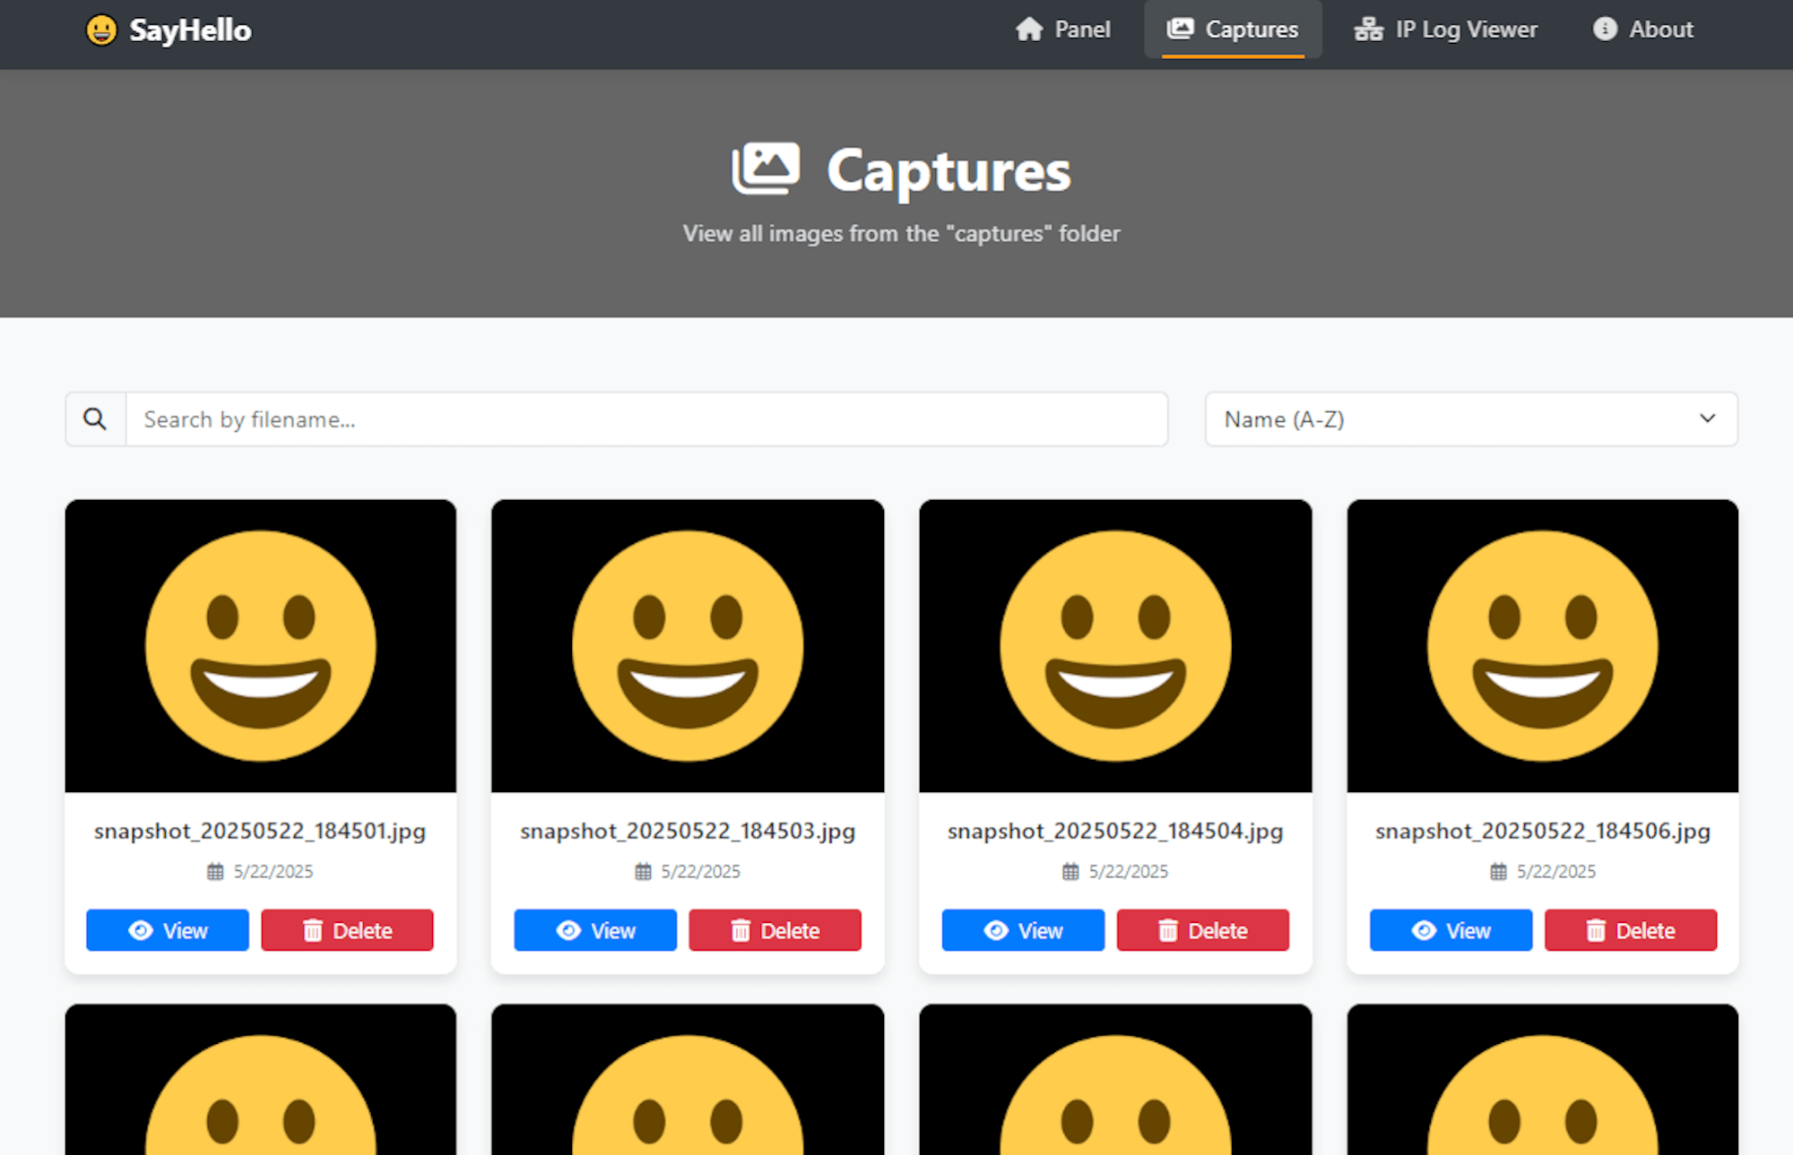Click 5/22/2025 date under snapshot_20250522_184503.jpg

point(701,872)
